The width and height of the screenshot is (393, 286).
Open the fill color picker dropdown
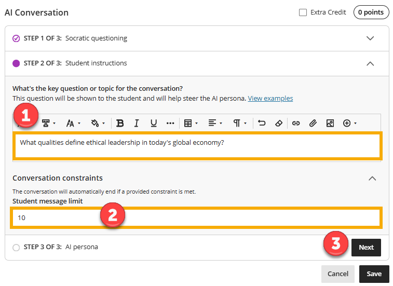click(x=98, y=123)
